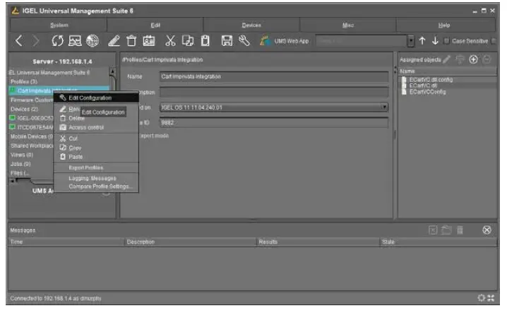Open the search field dropdown arrow
The image size is (507, 313).
411,41
